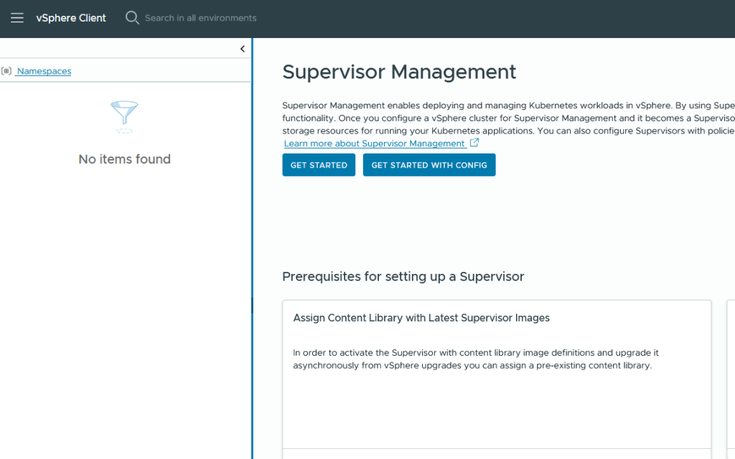
Task: Click the partially visible card at right edge
Action: 731,373
